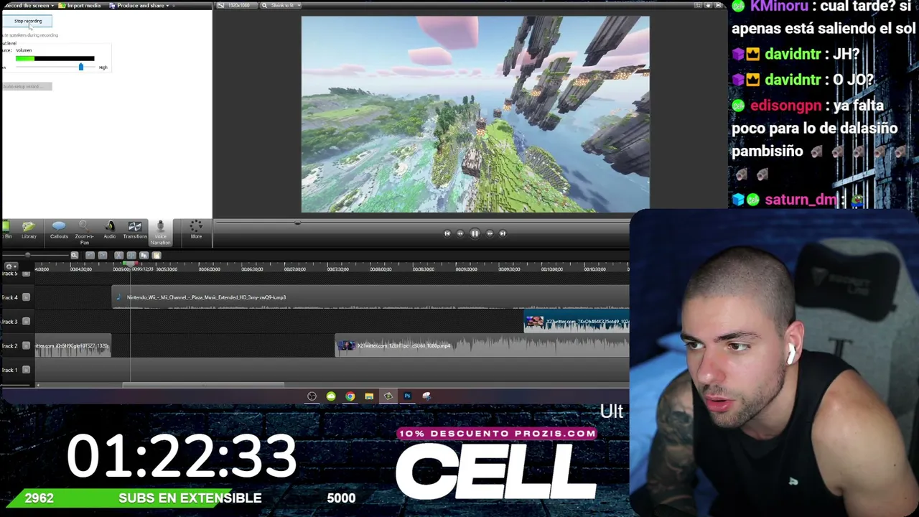
Task: Open Google Chrome from the taskbar
Action: point(350,396)
